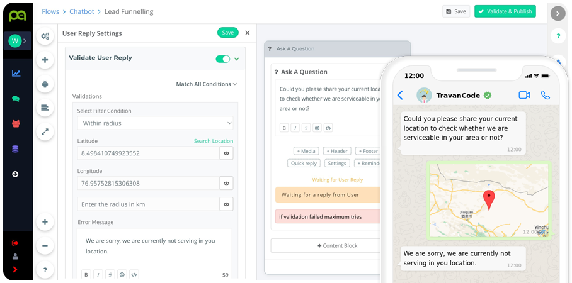Image resolution: width=572 pixels, height=283 pixels.
Task: Click the expand fullscreen arrows icon
Action: [45, 131]
